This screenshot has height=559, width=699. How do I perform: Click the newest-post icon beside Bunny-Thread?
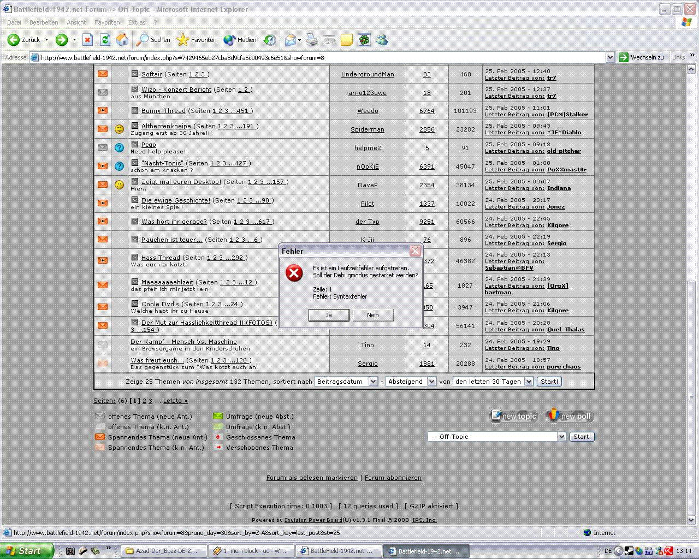pos(135,110)
